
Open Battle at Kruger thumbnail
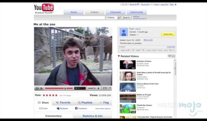click(128, 98)
